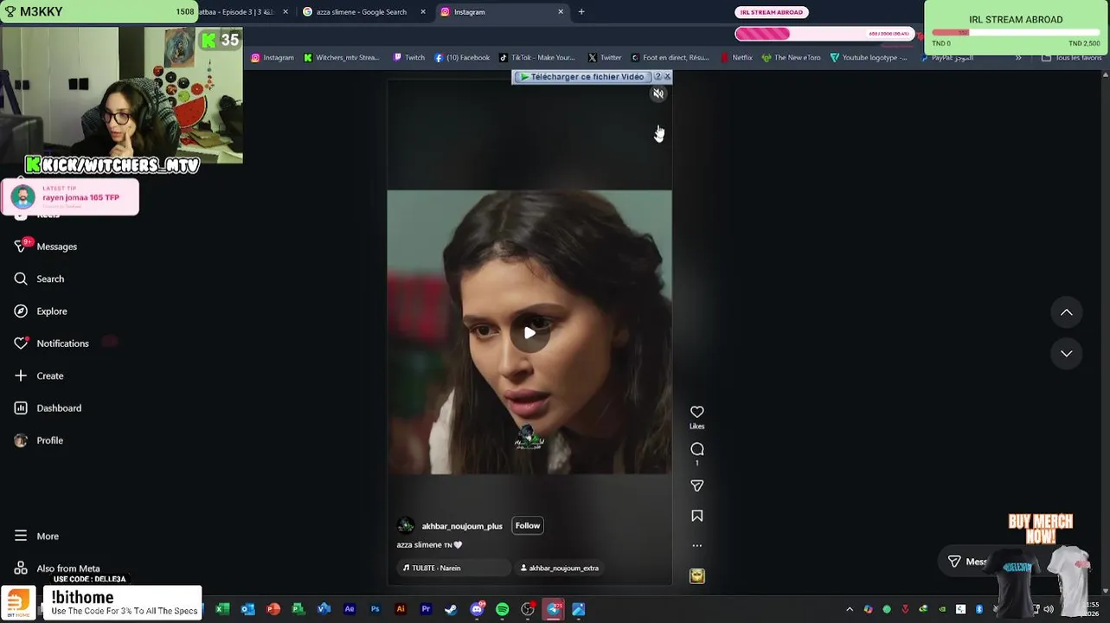Show hidden system tray icons

[850, 609]
